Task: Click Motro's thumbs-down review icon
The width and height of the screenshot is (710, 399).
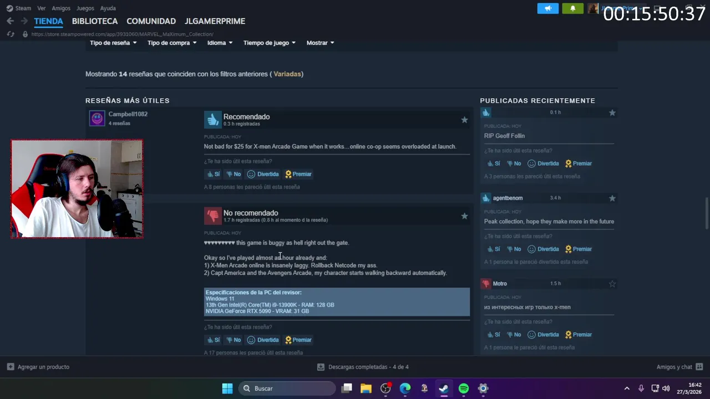Action: tap(486, 284)
